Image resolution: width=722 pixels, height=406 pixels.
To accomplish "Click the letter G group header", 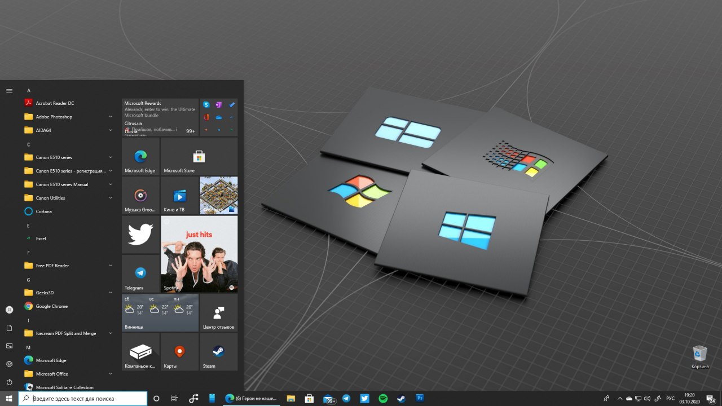I will [29, 280].
